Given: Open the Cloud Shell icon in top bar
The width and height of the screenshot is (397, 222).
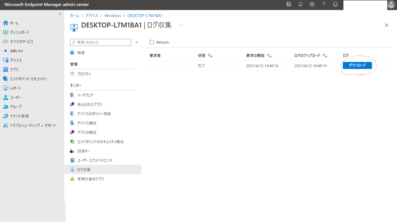Looking at the screenshot, I should pos(289,4).
